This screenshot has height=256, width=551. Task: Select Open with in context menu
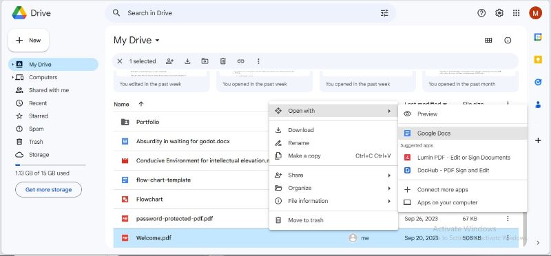click(333, 111)
